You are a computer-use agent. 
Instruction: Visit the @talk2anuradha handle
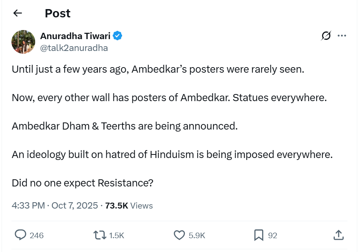click(x=74, y=48)
